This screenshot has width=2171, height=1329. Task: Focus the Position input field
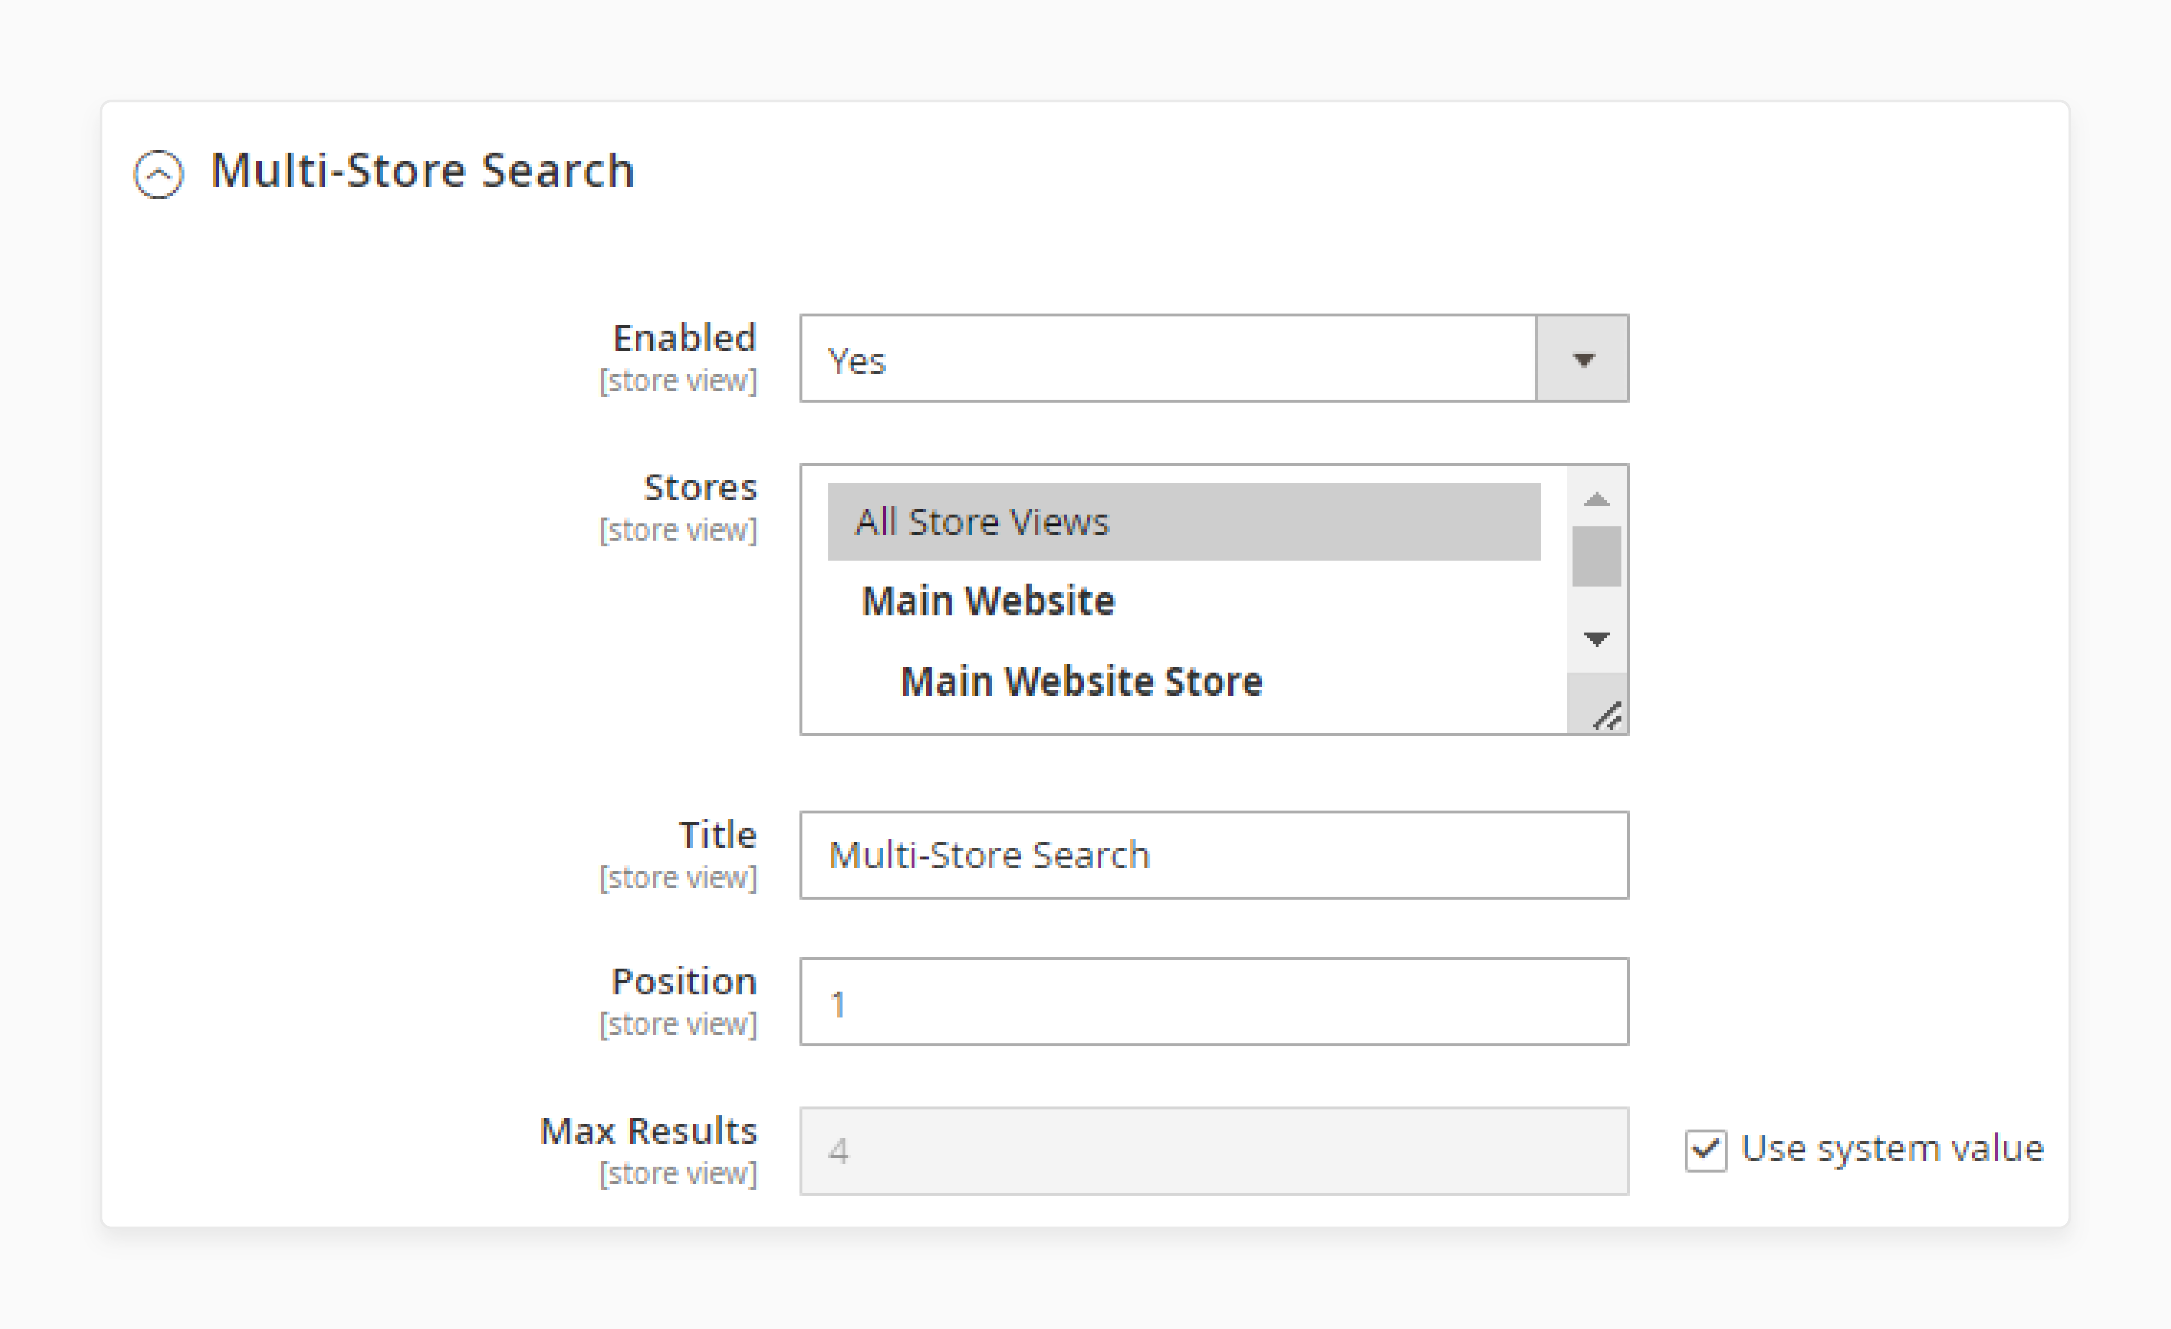click(x=1214, y=1001)
